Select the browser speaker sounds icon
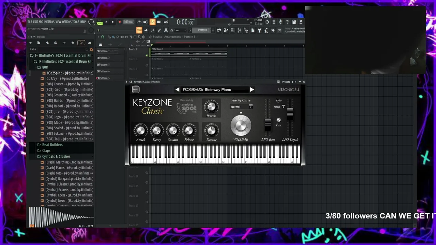436x245 pixels. pos(47,43)
